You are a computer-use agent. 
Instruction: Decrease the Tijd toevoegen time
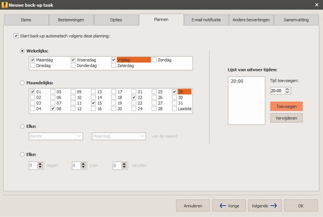[288, 92]
